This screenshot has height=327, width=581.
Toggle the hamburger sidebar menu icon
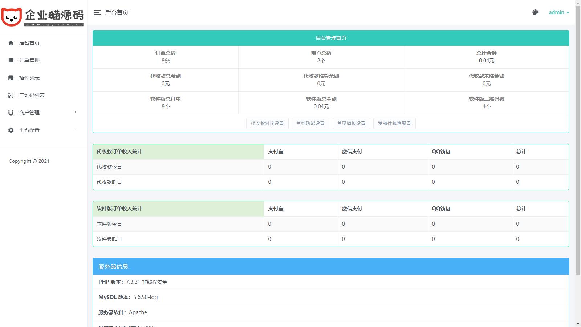[x=97, y=12]
